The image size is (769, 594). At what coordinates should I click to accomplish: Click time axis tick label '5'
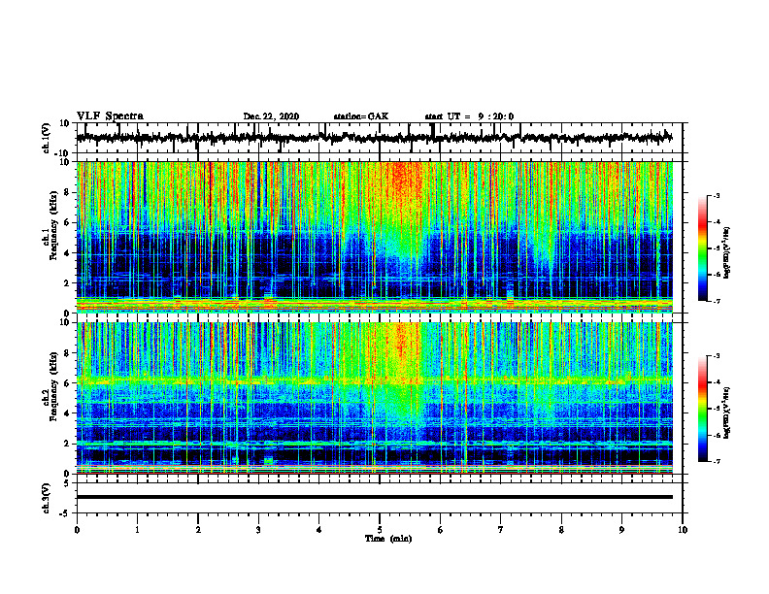380,530
